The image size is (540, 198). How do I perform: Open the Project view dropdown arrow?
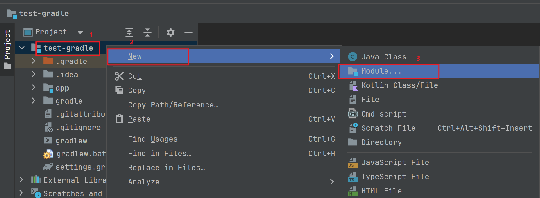[80, 32]
